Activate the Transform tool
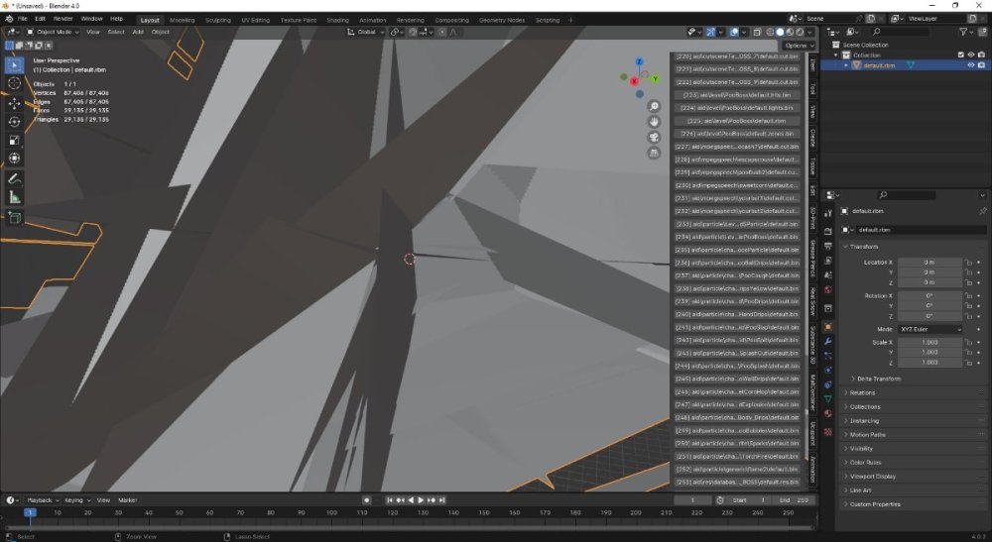Image resolution: width=992 pixels, height=542 pixels. 14,158
